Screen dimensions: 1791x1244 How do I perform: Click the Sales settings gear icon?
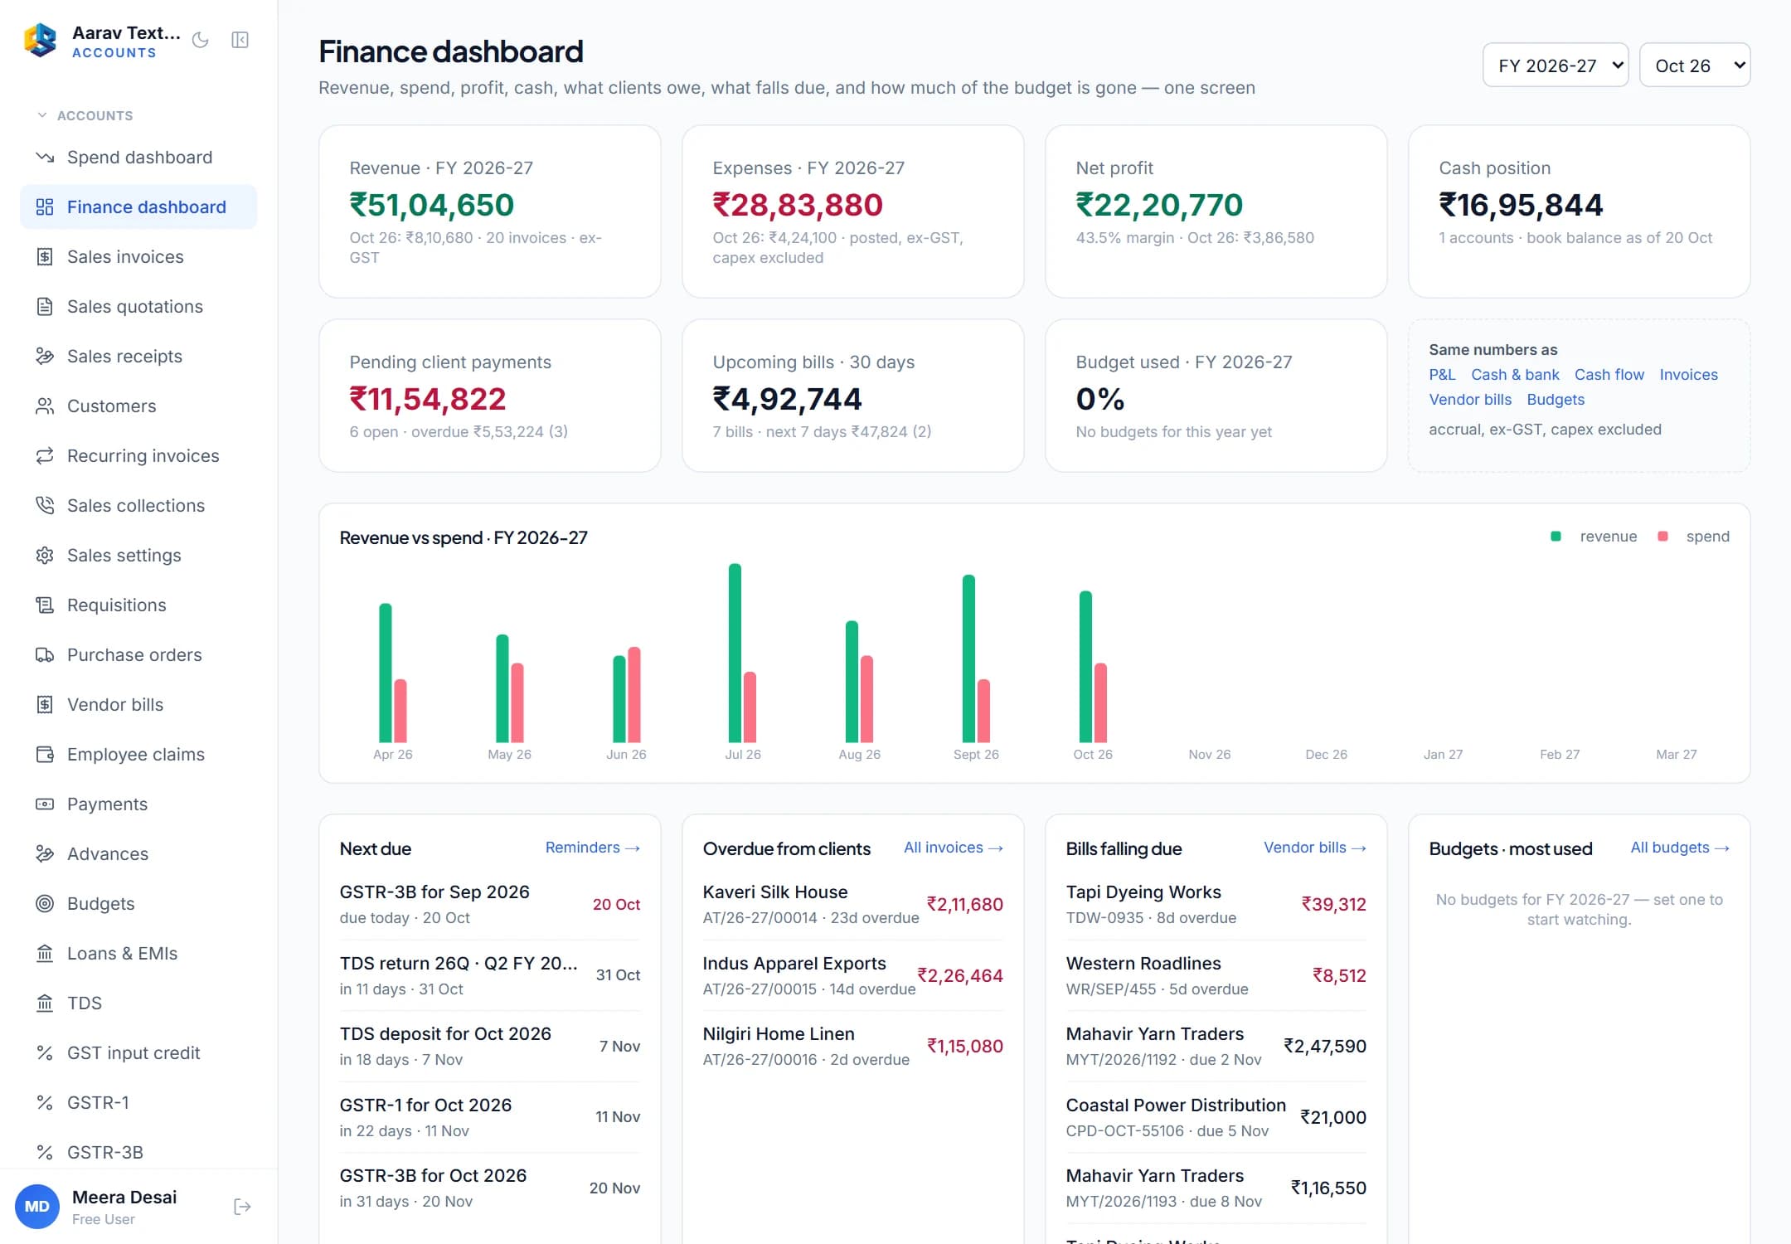pos(45,556)
